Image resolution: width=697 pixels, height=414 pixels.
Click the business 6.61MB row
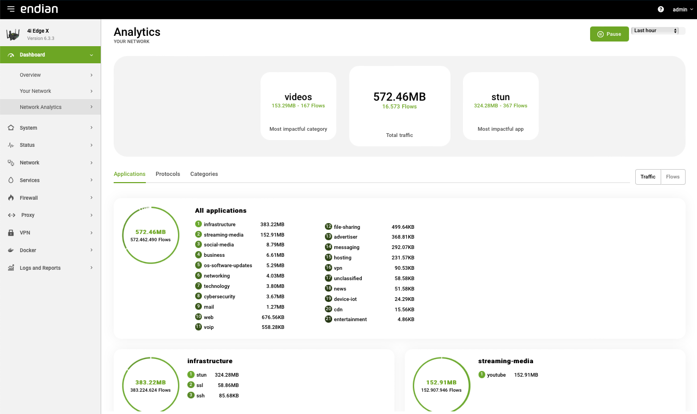point(240,255)
